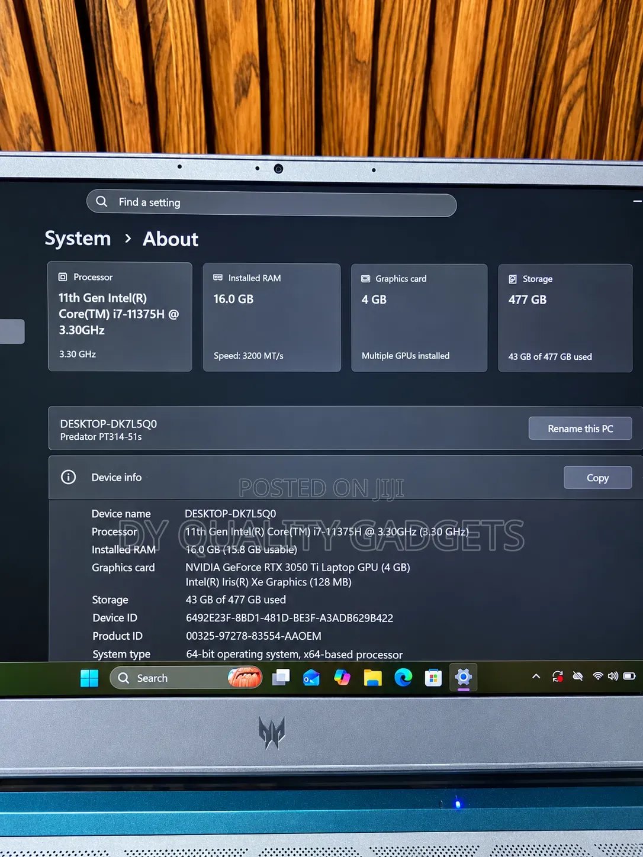The width and height of the screenshot is (643, 857).
Task: Launch Copilot from the taskbar
Action: [342, 677]
